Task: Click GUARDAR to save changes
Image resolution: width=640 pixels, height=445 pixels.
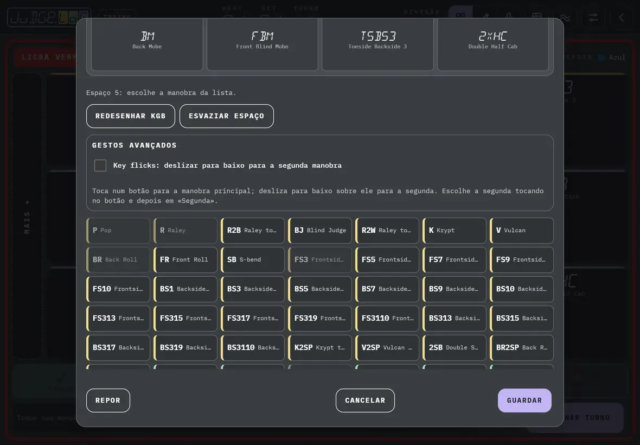Action: click(x=524, y=400)
